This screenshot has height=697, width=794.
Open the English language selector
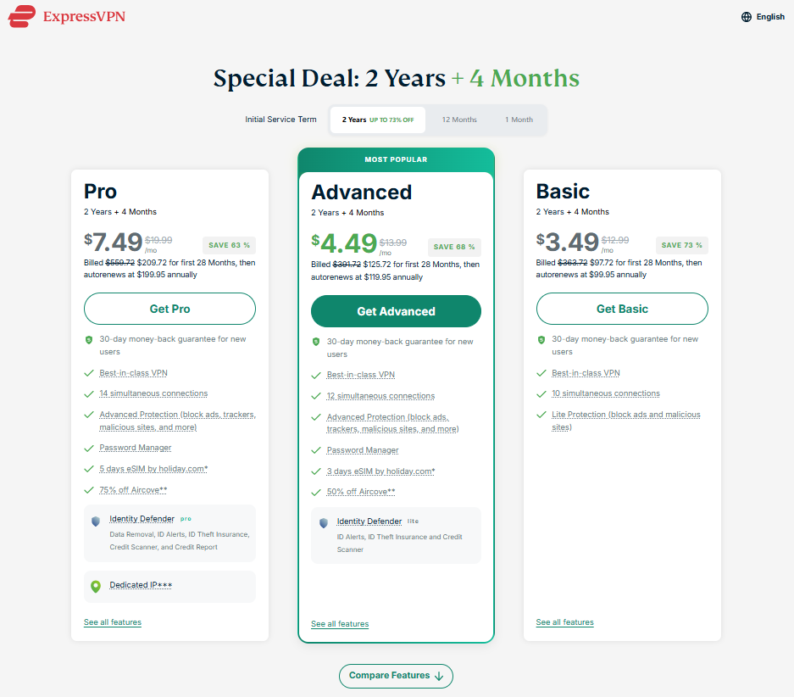click(770, 17)
